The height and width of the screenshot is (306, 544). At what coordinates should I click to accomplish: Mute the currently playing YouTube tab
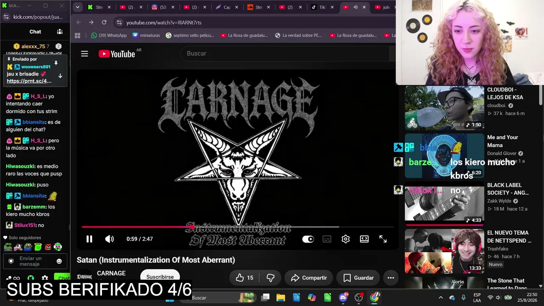[x=355, y=7]
